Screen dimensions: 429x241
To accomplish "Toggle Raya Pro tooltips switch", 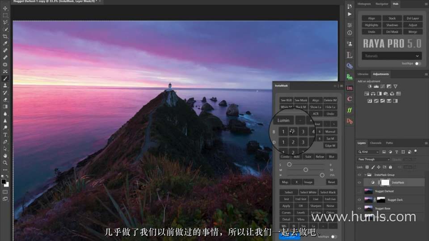I will pos(417,63).
